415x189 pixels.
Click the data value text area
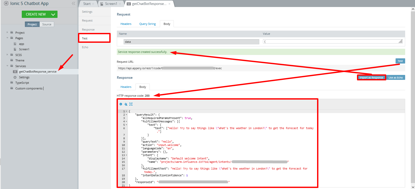pyautogui.click(x=333, y=41)
